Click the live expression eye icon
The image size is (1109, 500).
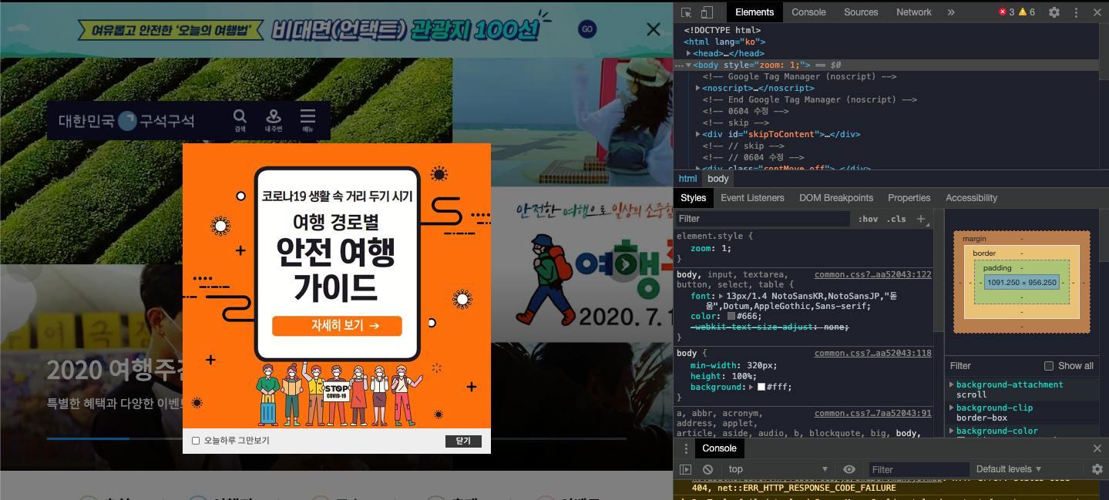[849, 469]
